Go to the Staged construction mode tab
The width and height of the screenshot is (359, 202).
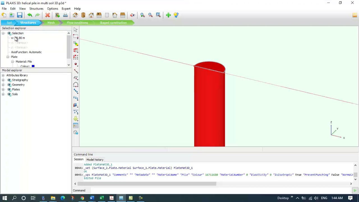113,23
